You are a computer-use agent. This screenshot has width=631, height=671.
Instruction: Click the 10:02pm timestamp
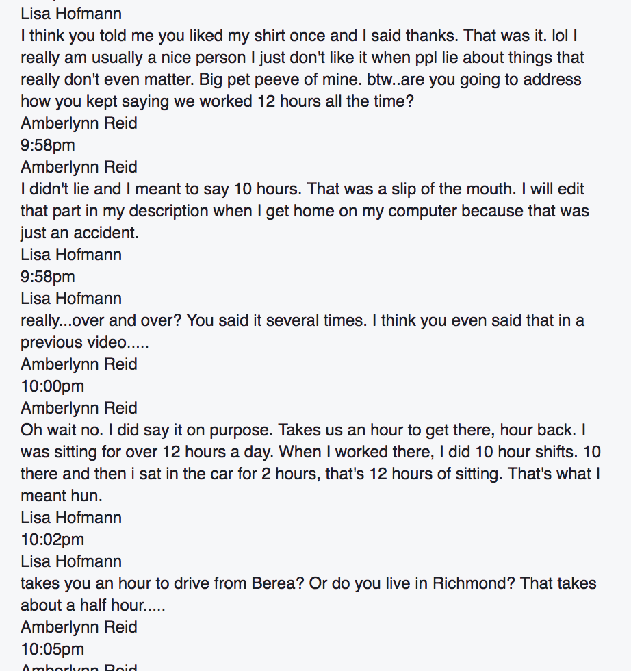click(52, 540)
